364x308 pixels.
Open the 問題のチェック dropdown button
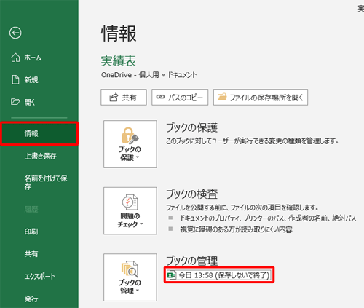(x=130, y=210)
